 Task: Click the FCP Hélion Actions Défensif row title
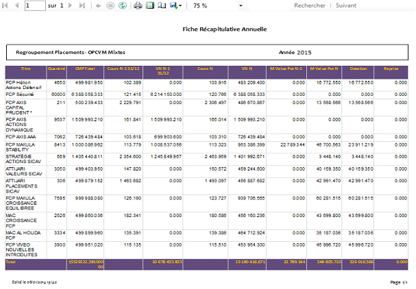(x=23, y=85)
